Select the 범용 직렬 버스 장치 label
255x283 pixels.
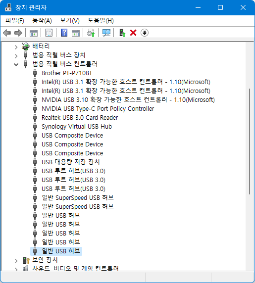click(x=59, y=55)
